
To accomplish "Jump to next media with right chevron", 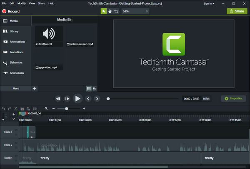I will tap(97, 99).
